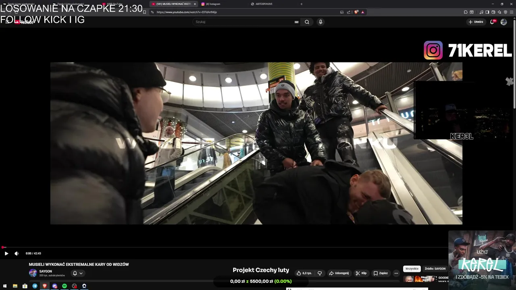The width and height of the screenshot is (516, 290).
Task: Open Brave Shields lion icon
Action: click(x=356, y=12)
